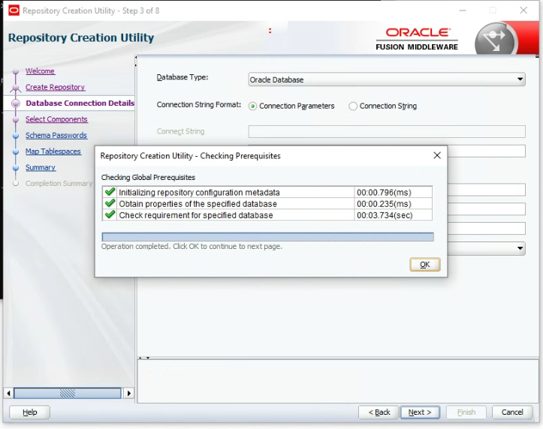Click the 00:00.235(ms) time cell
543x429 pixels.
point(393,203)
